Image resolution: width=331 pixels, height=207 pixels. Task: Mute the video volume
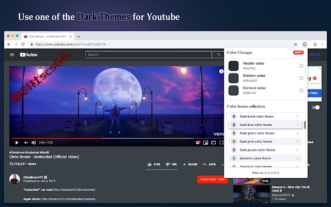click(x=34, y=143)
